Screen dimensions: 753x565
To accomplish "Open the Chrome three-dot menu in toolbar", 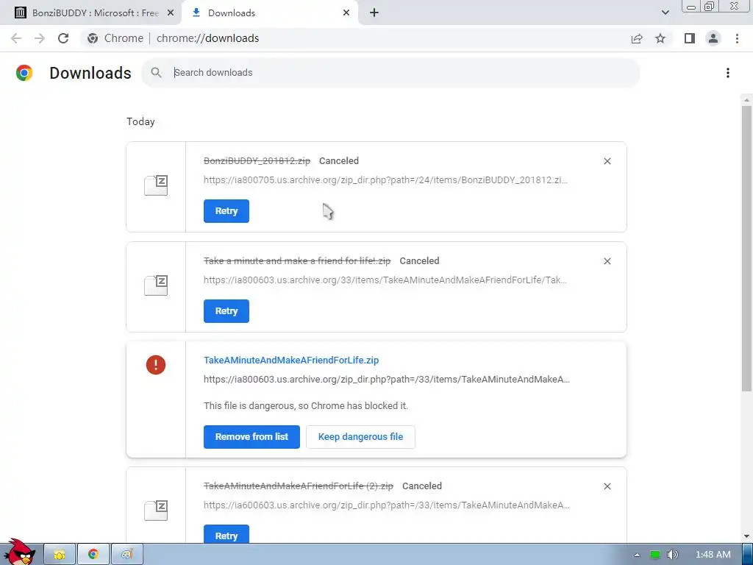I will coord(737,38).
